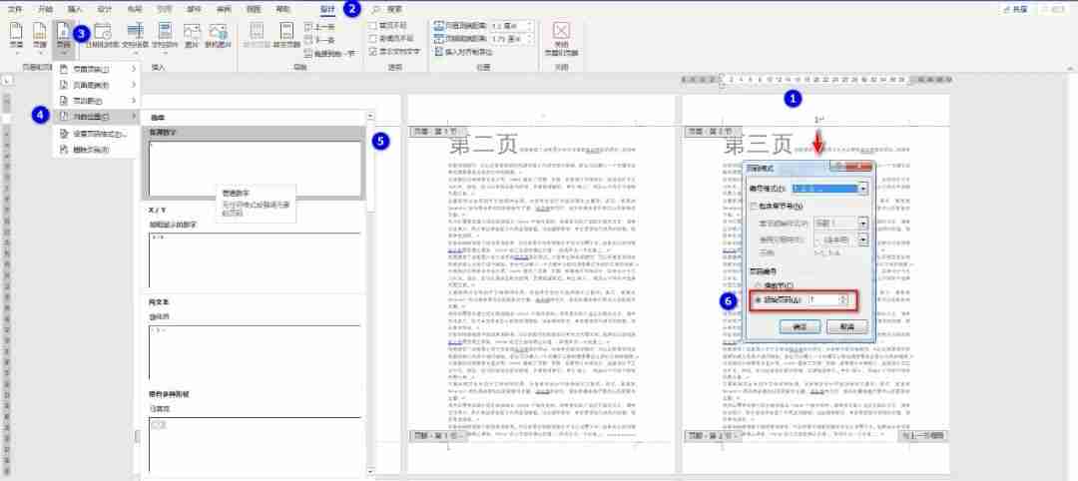The image size is (1078, 481).
Task: Pick Bold Numbers X/Y gallery thumbnail
Action: click(254, 259)
